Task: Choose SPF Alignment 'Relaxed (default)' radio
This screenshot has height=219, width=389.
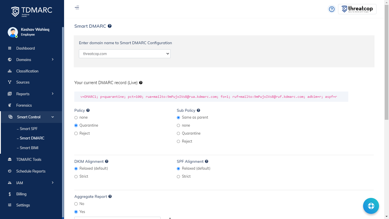Action: [179, 169]
